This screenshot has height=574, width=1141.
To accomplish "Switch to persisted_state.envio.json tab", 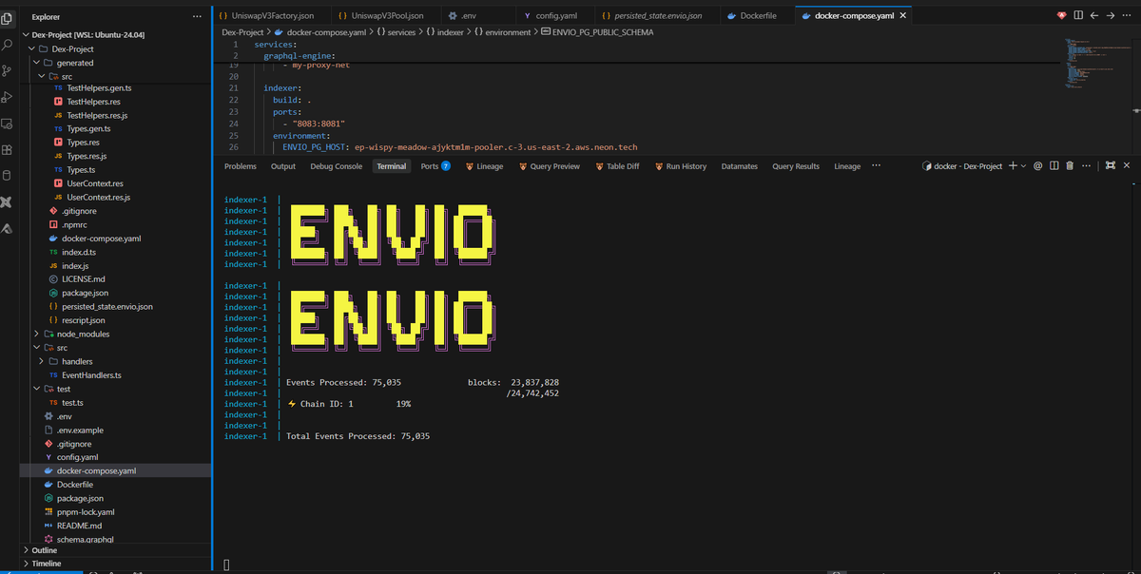I will [658, 16].
